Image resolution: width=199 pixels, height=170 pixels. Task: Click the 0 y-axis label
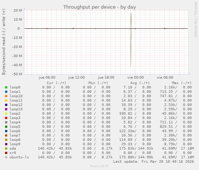coord(19,28)
